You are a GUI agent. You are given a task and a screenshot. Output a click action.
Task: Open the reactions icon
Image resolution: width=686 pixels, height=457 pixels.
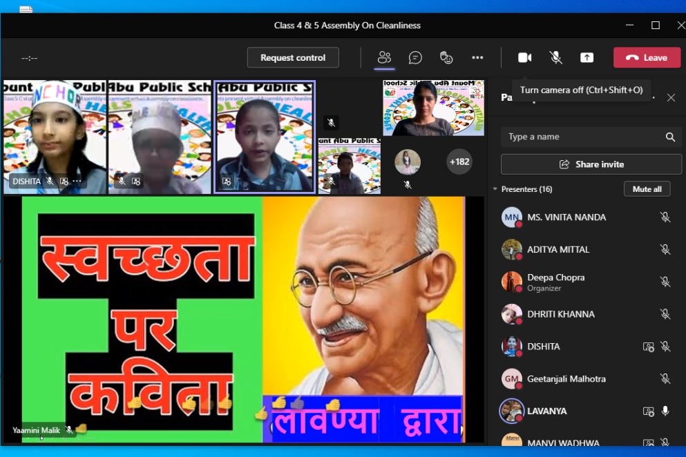click(x=446, y=58)
